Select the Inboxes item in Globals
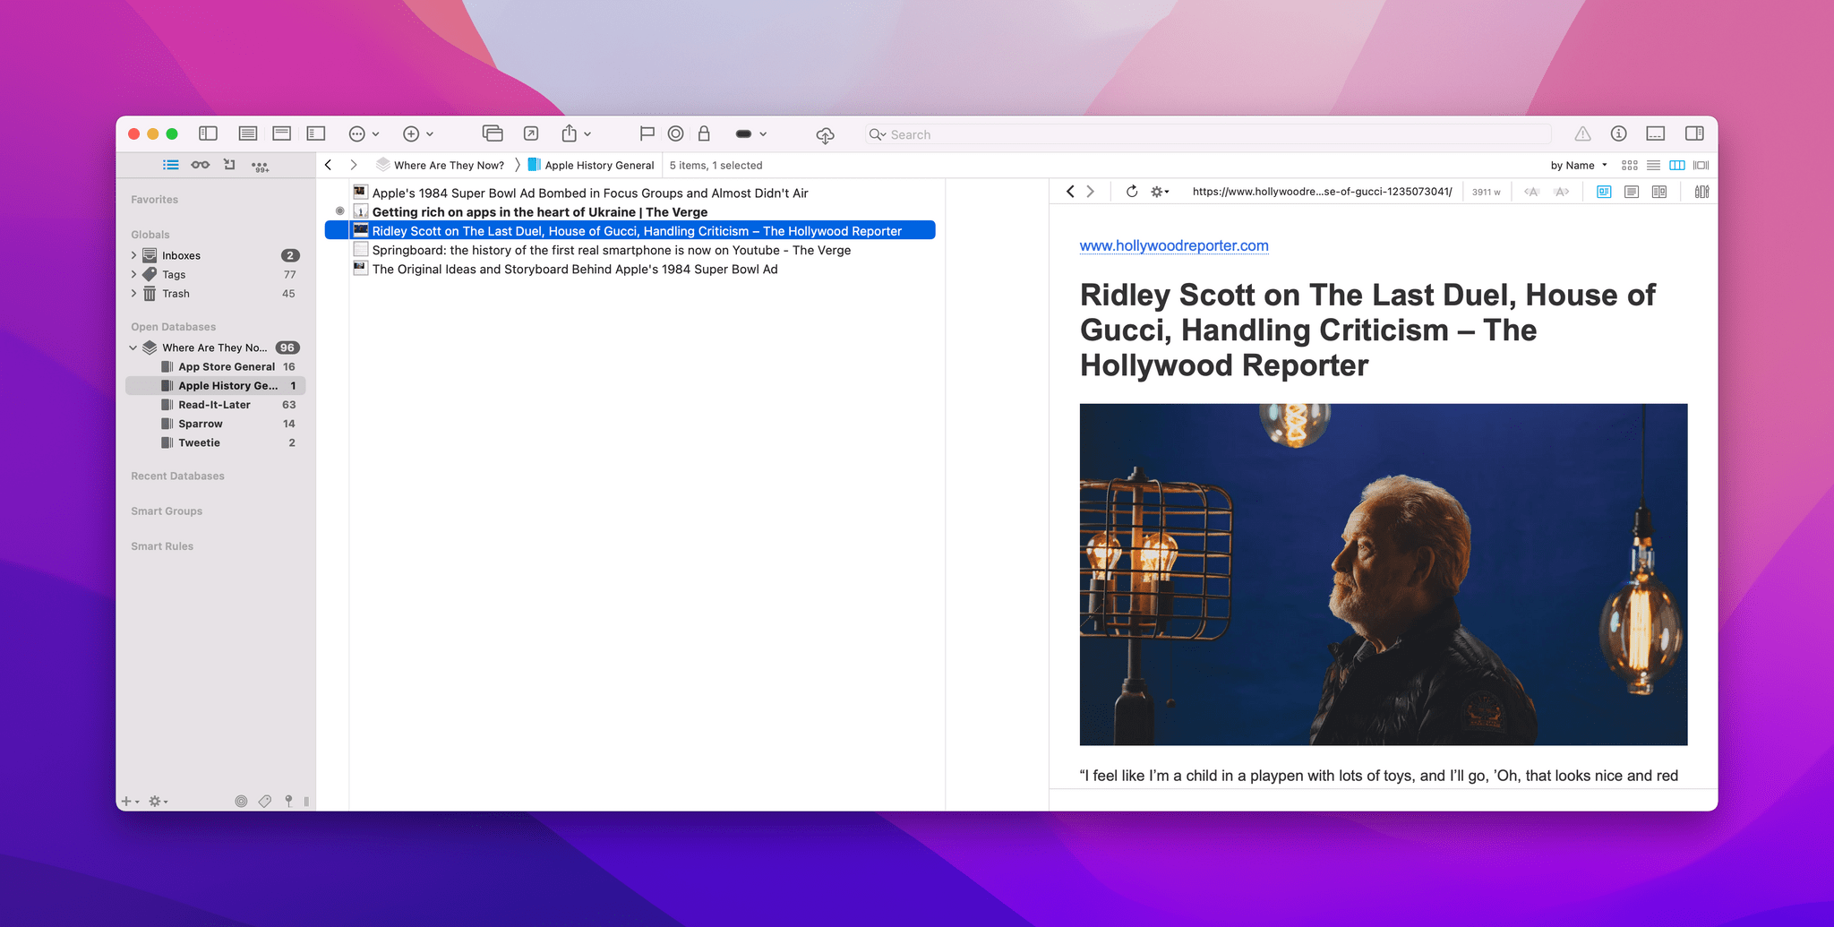 (x=215, y=255)
